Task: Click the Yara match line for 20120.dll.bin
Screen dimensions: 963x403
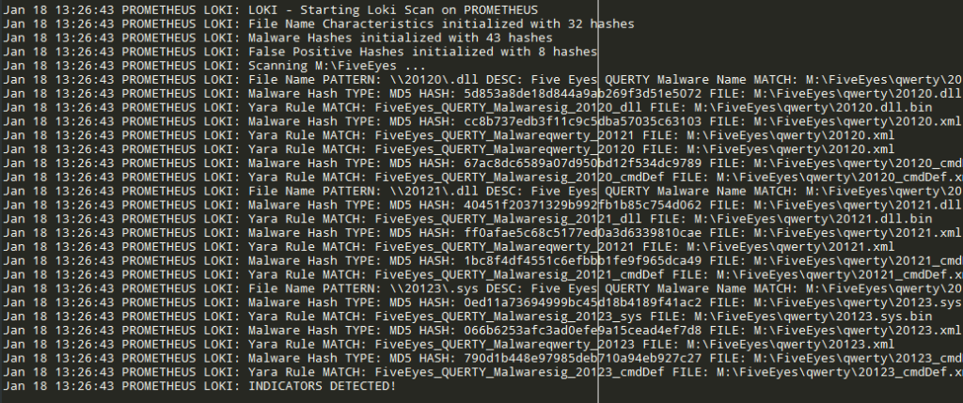Action: (467, 107)
